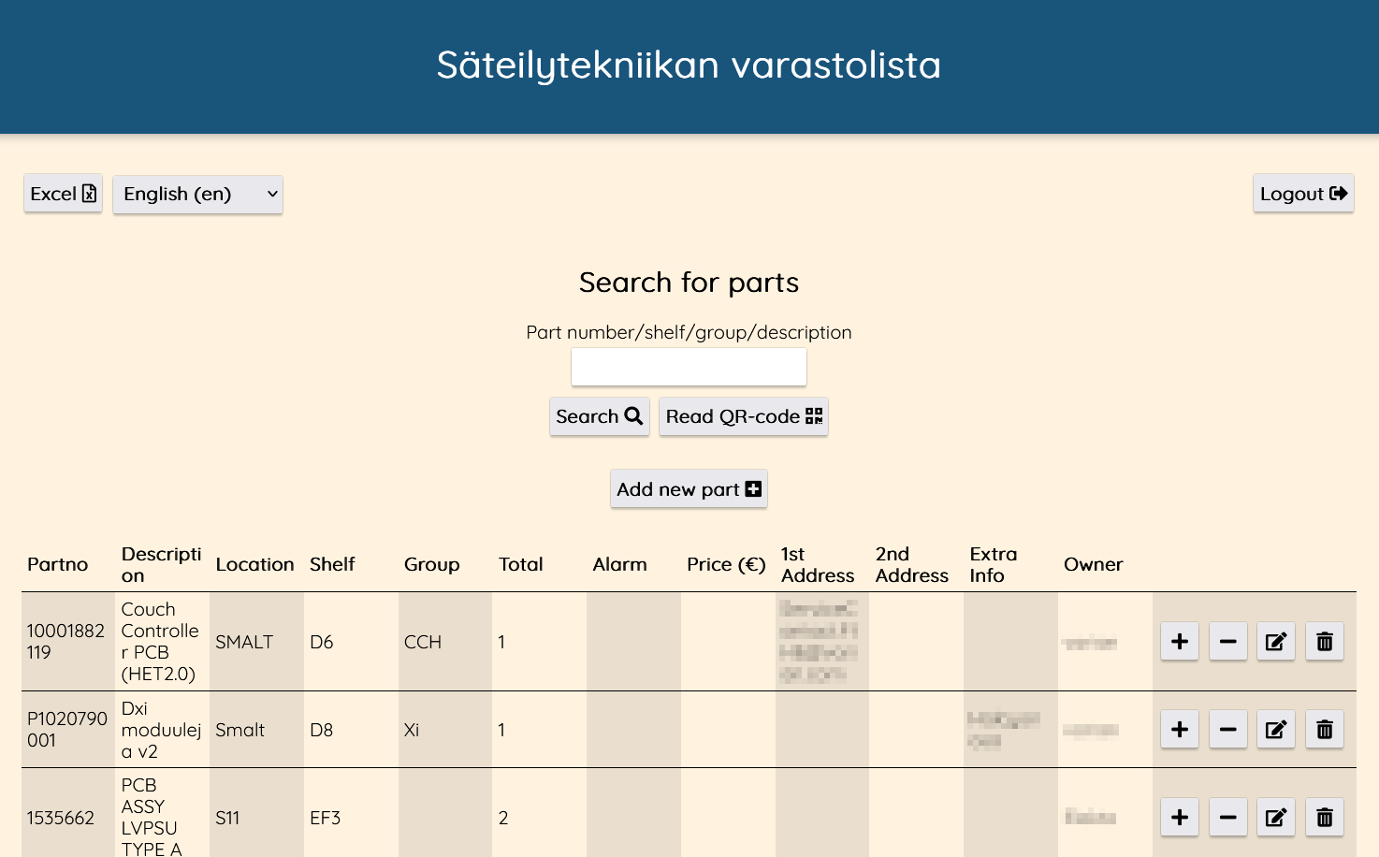Increase quantity of part P1020790001
The width and height of the screenshot is (1379, 857).
coord(1179,730)
